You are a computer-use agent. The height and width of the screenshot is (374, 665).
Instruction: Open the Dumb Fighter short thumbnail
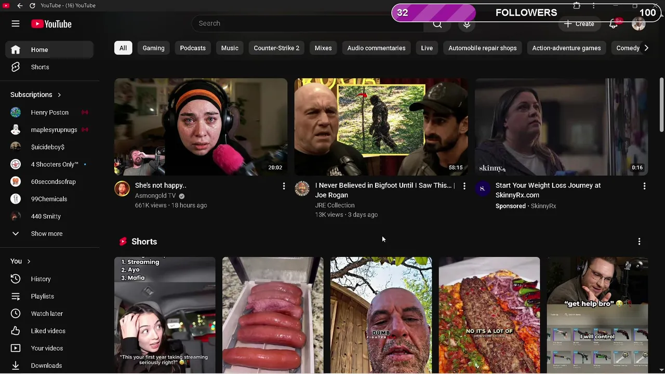[x=381, y=315]
